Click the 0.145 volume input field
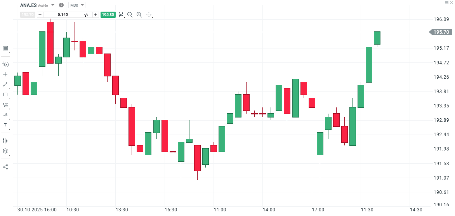455x216 pixels. tap(63, 15)
